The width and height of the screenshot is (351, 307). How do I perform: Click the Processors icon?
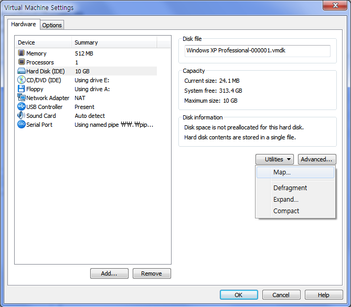(x=22, y=62)
